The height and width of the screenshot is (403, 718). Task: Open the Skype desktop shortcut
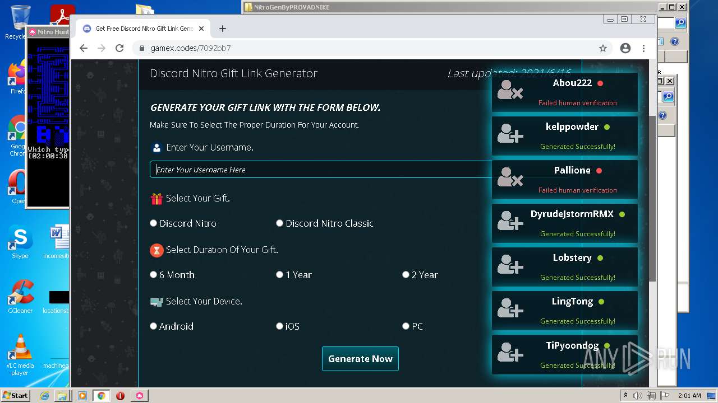pos(20,243)
